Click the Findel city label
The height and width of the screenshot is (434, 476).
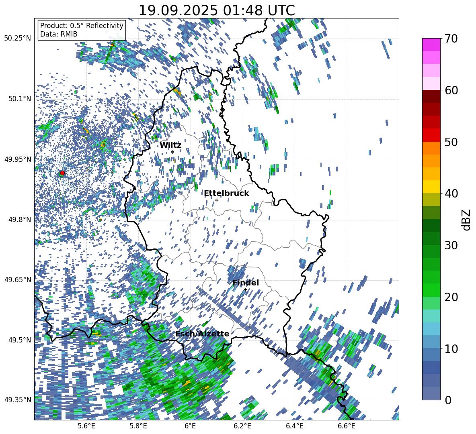pyautogui.click(x=246, y=283)
